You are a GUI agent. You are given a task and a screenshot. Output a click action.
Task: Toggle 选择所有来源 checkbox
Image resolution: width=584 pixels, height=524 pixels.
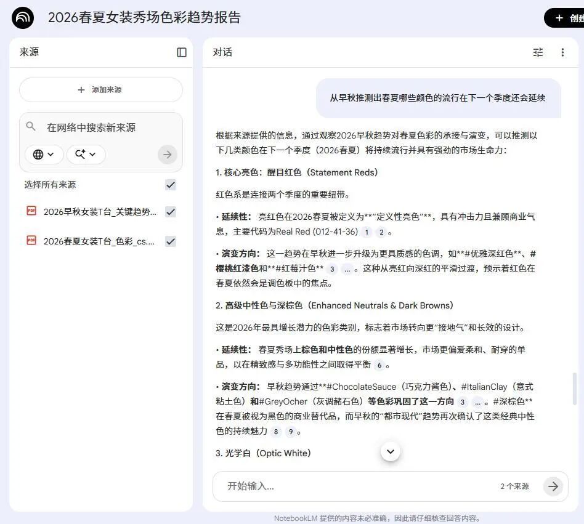pos(171,185)
